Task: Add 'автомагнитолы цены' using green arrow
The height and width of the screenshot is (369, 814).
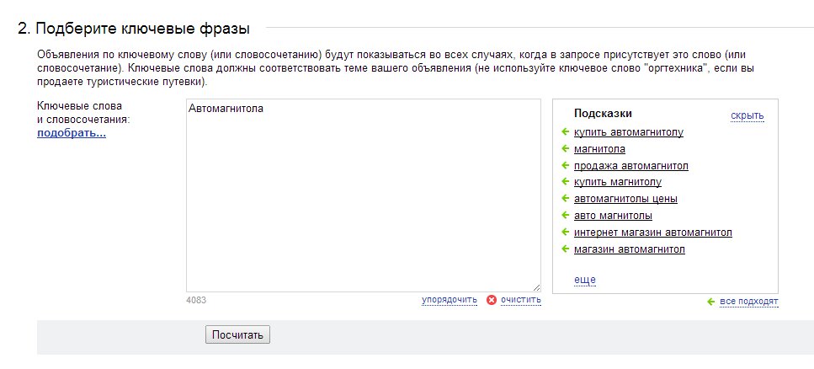Action: 566,199
